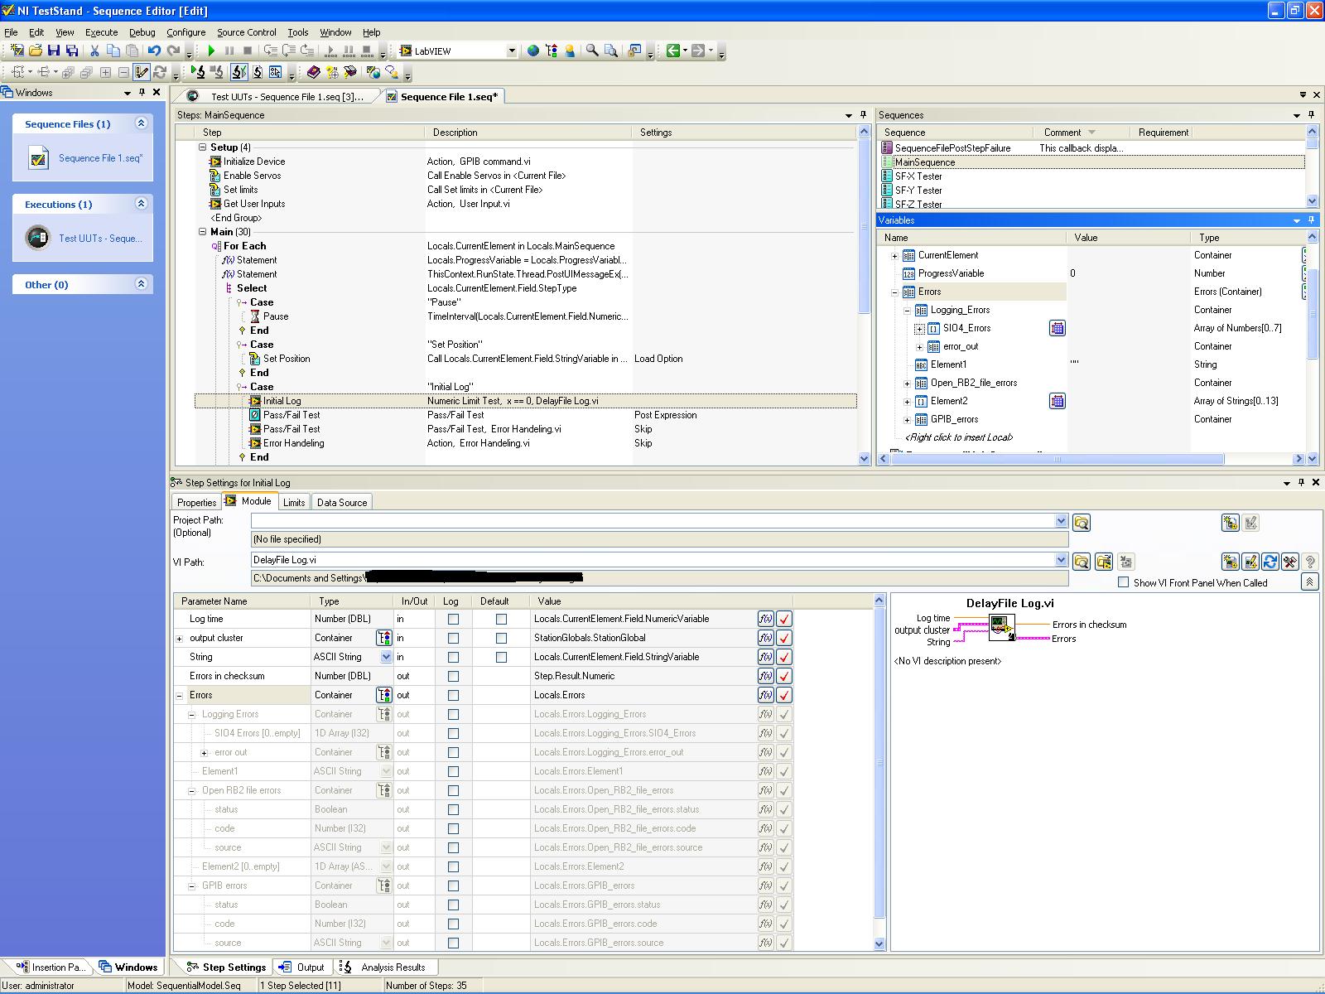Click the Find magnifier toolbar icon

tap(592, 51)
